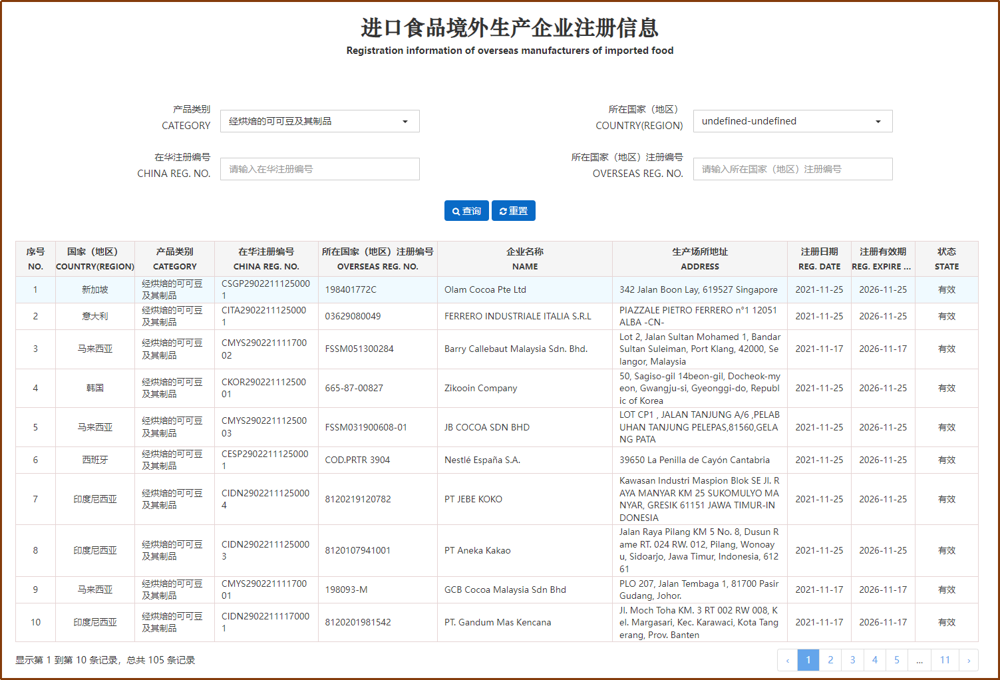Click the 查询 search button

coord(466,210)
